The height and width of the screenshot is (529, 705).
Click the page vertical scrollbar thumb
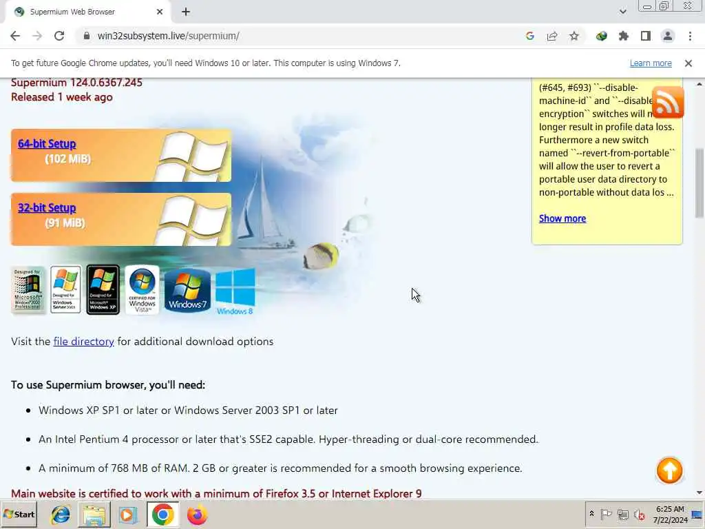699,182
